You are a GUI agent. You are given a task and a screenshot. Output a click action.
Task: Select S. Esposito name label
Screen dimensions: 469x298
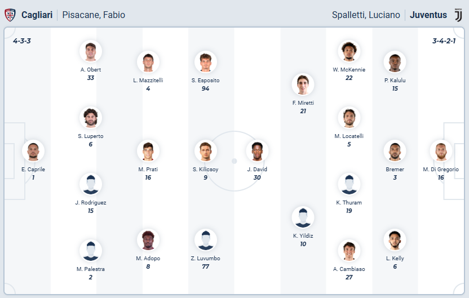[x=205, y=80]
